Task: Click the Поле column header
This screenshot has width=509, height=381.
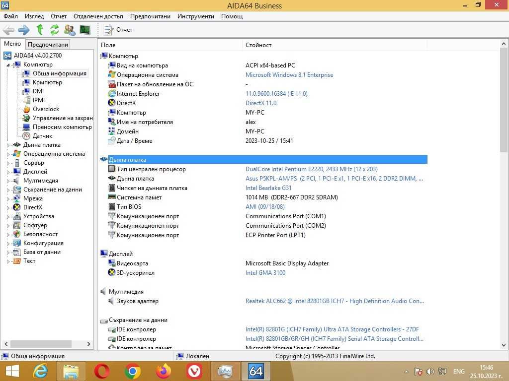Action: (x=170, y=45)
